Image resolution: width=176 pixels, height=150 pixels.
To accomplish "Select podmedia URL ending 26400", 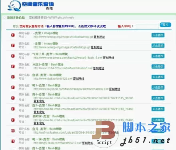I will [84, 120].
